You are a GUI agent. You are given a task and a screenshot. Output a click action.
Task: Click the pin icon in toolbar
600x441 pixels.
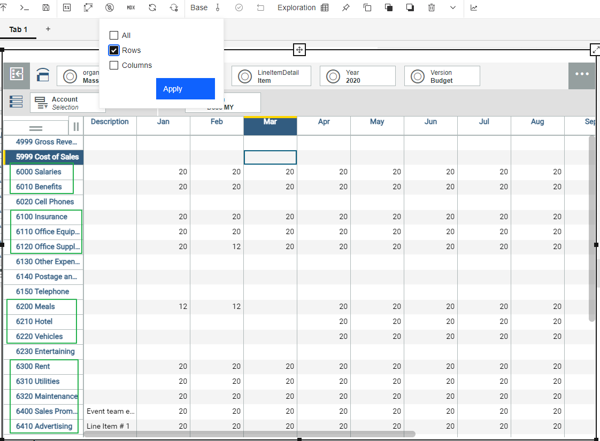pyautogui.click(x=345, y=7)
